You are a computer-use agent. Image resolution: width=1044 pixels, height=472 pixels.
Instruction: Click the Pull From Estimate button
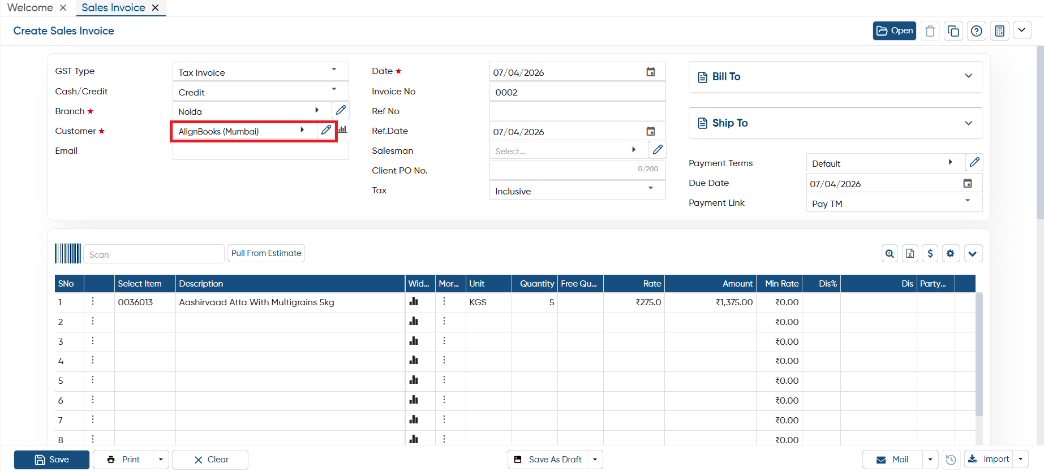tap(266, 253)
